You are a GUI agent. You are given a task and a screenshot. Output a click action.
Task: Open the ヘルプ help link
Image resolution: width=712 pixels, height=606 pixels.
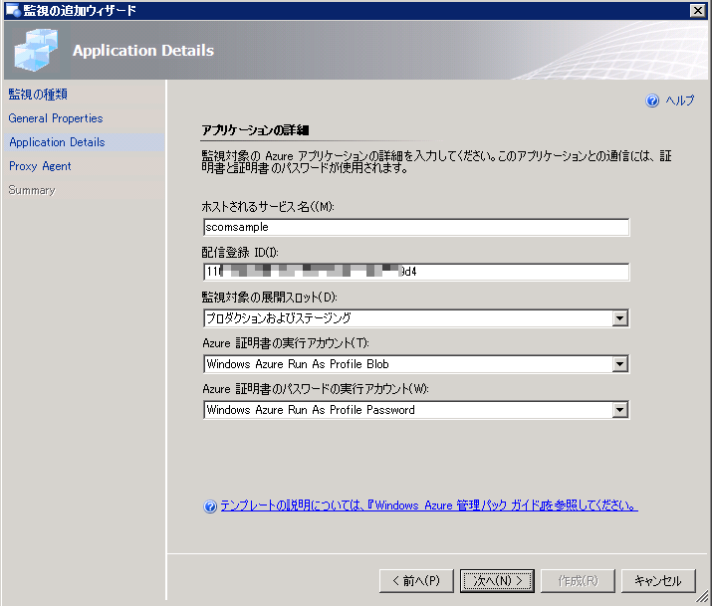coord(679,101)
